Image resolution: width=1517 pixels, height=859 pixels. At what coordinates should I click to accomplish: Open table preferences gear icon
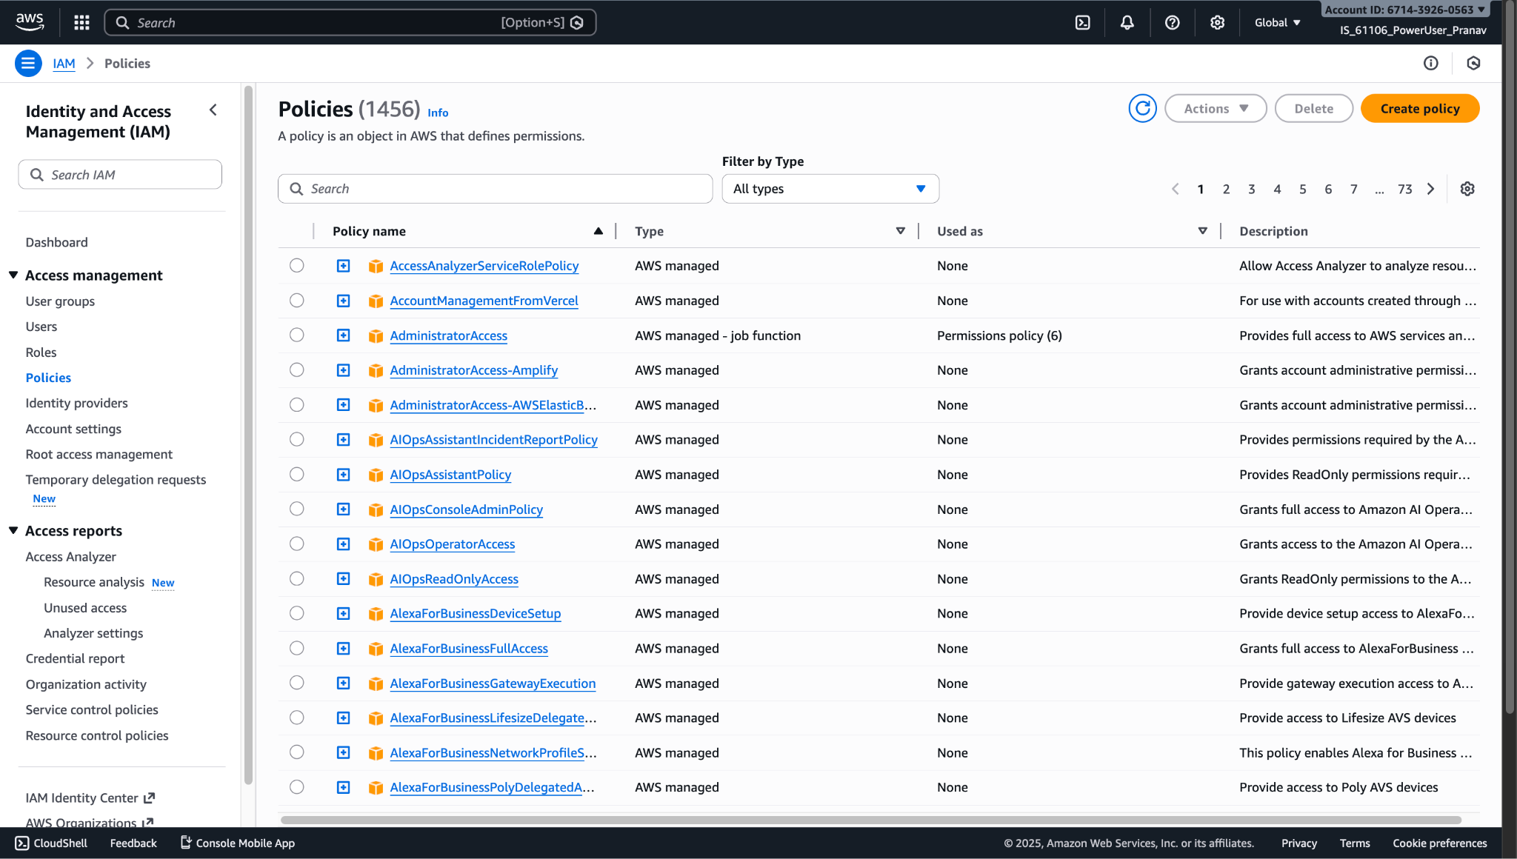[x=1467, y=189]
